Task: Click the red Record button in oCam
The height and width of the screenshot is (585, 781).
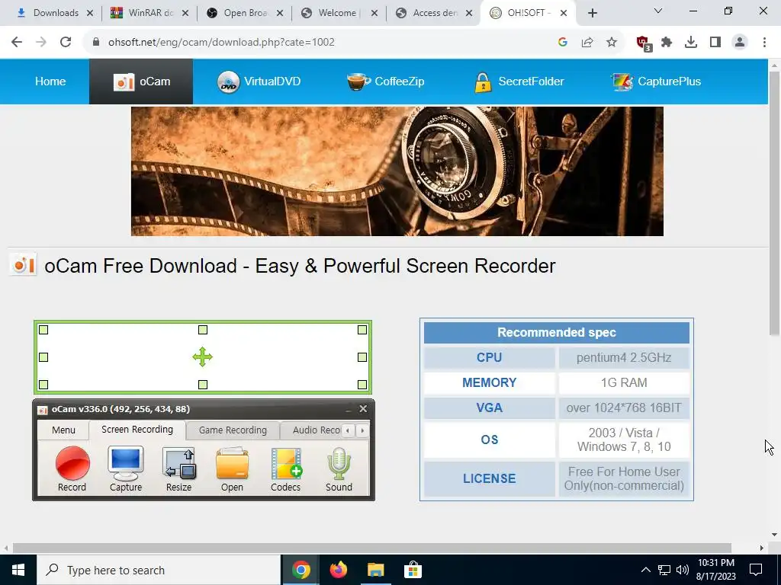Action: [x=72, y=463]
